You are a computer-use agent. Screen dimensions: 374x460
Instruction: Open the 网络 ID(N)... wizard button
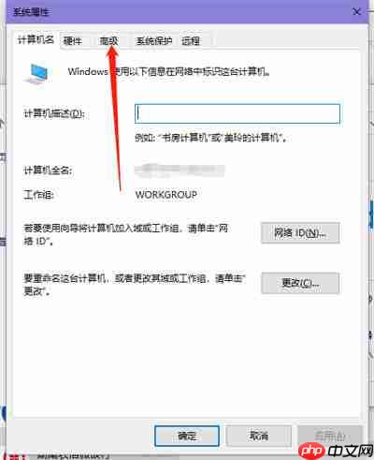tap(300, 232)
